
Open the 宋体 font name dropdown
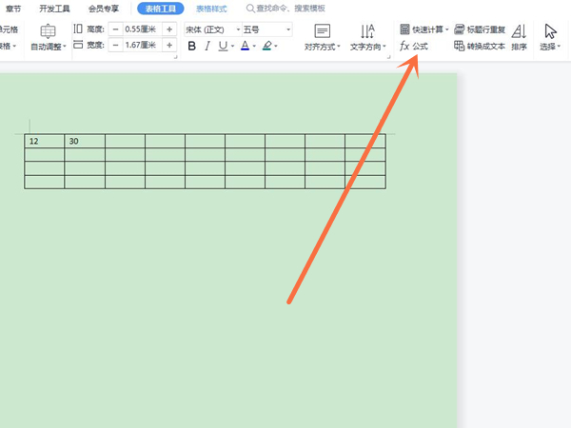point(209,29)
